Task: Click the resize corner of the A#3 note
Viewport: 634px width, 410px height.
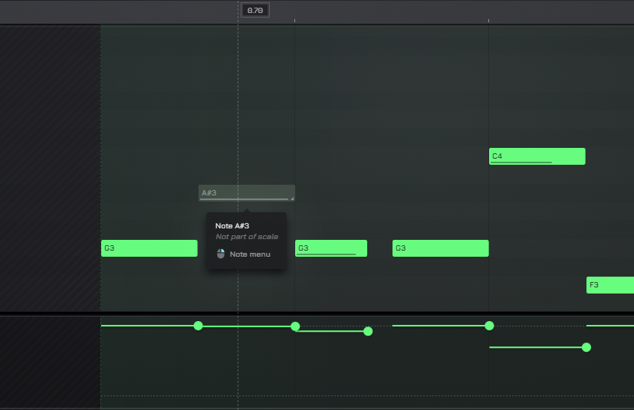Action: [x=292, y=198]
